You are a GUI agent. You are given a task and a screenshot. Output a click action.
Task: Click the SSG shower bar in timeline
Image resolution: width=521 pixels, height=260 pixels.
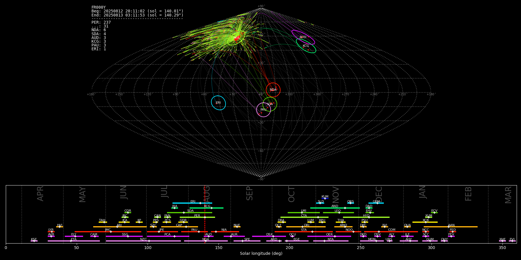point(124,236)
